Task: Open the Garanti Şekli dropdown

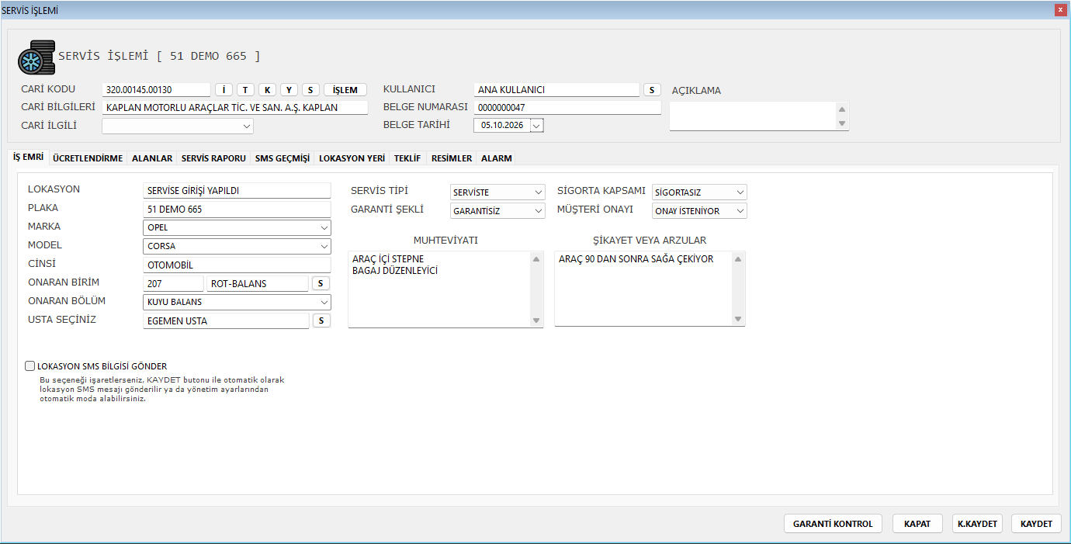Action: pyautogui.click(x=538, y=211)
